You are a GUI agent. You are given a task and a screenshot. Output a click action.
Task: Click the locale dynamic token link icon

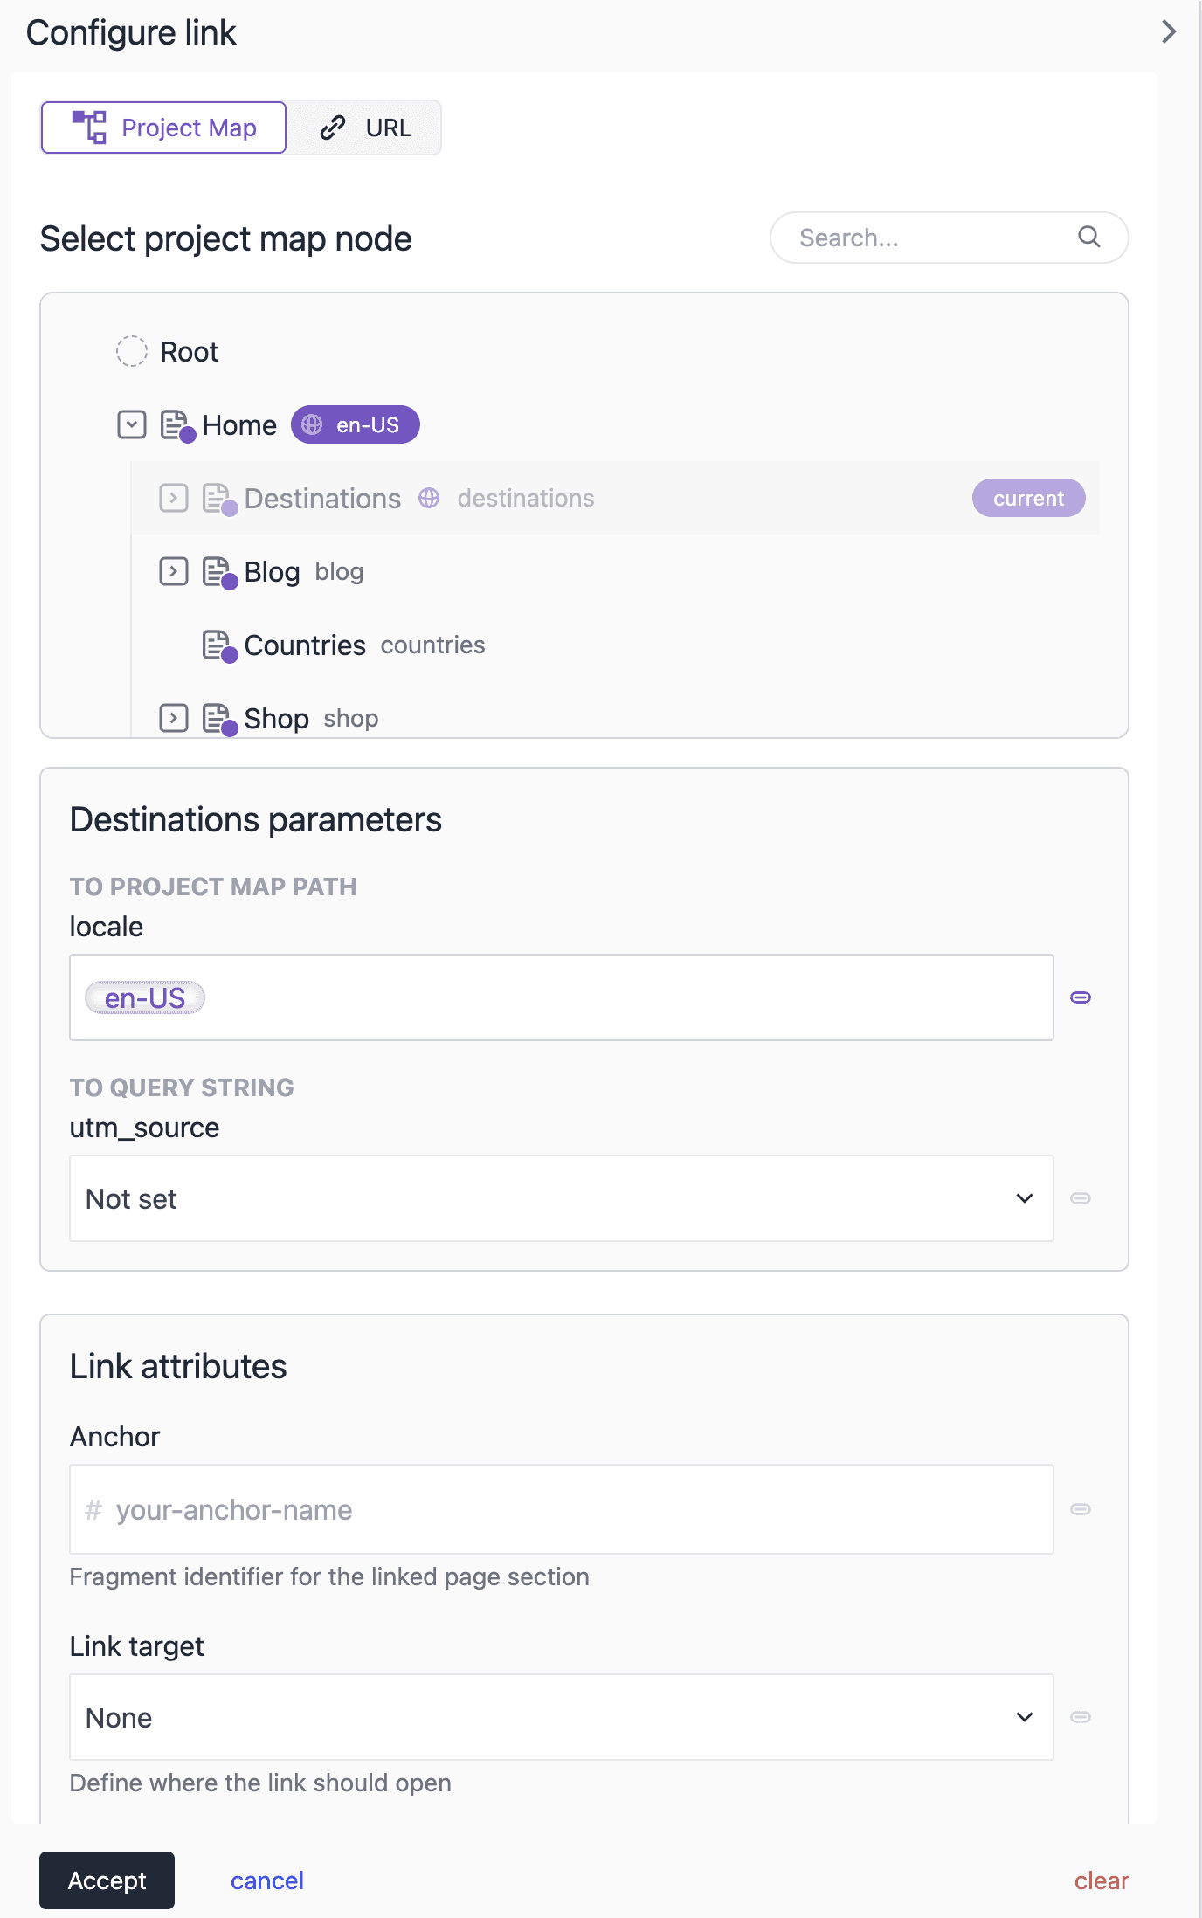click(x=1081, y=997)
